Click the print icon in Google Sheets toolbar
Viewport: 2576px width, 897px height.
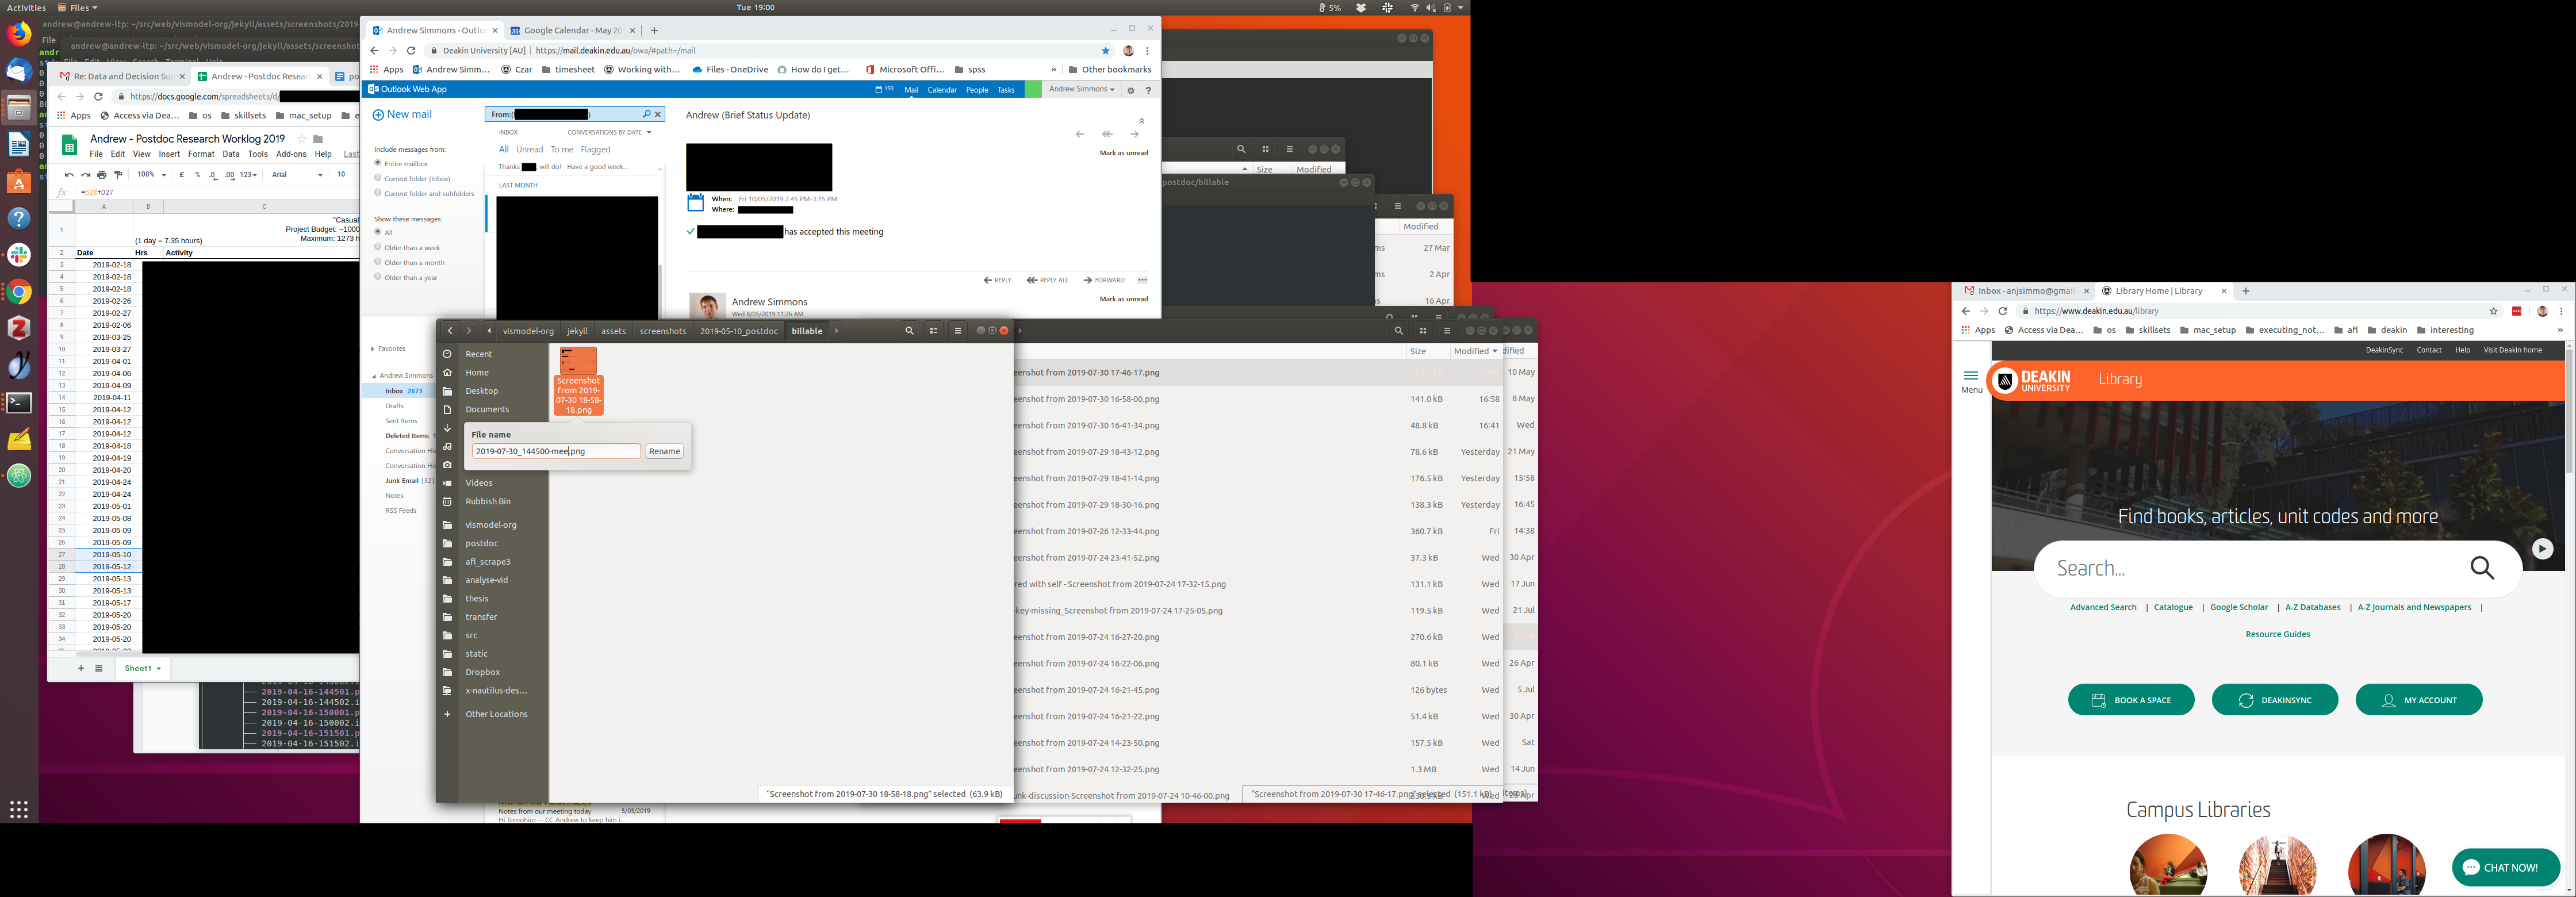(x=102, y=175)
